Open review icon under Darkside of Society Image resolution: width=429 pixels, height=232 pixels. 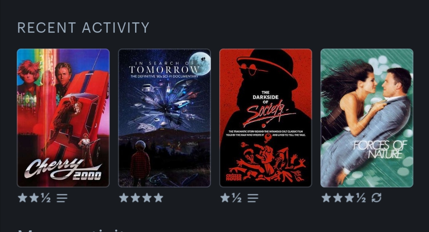pos(253,198)
